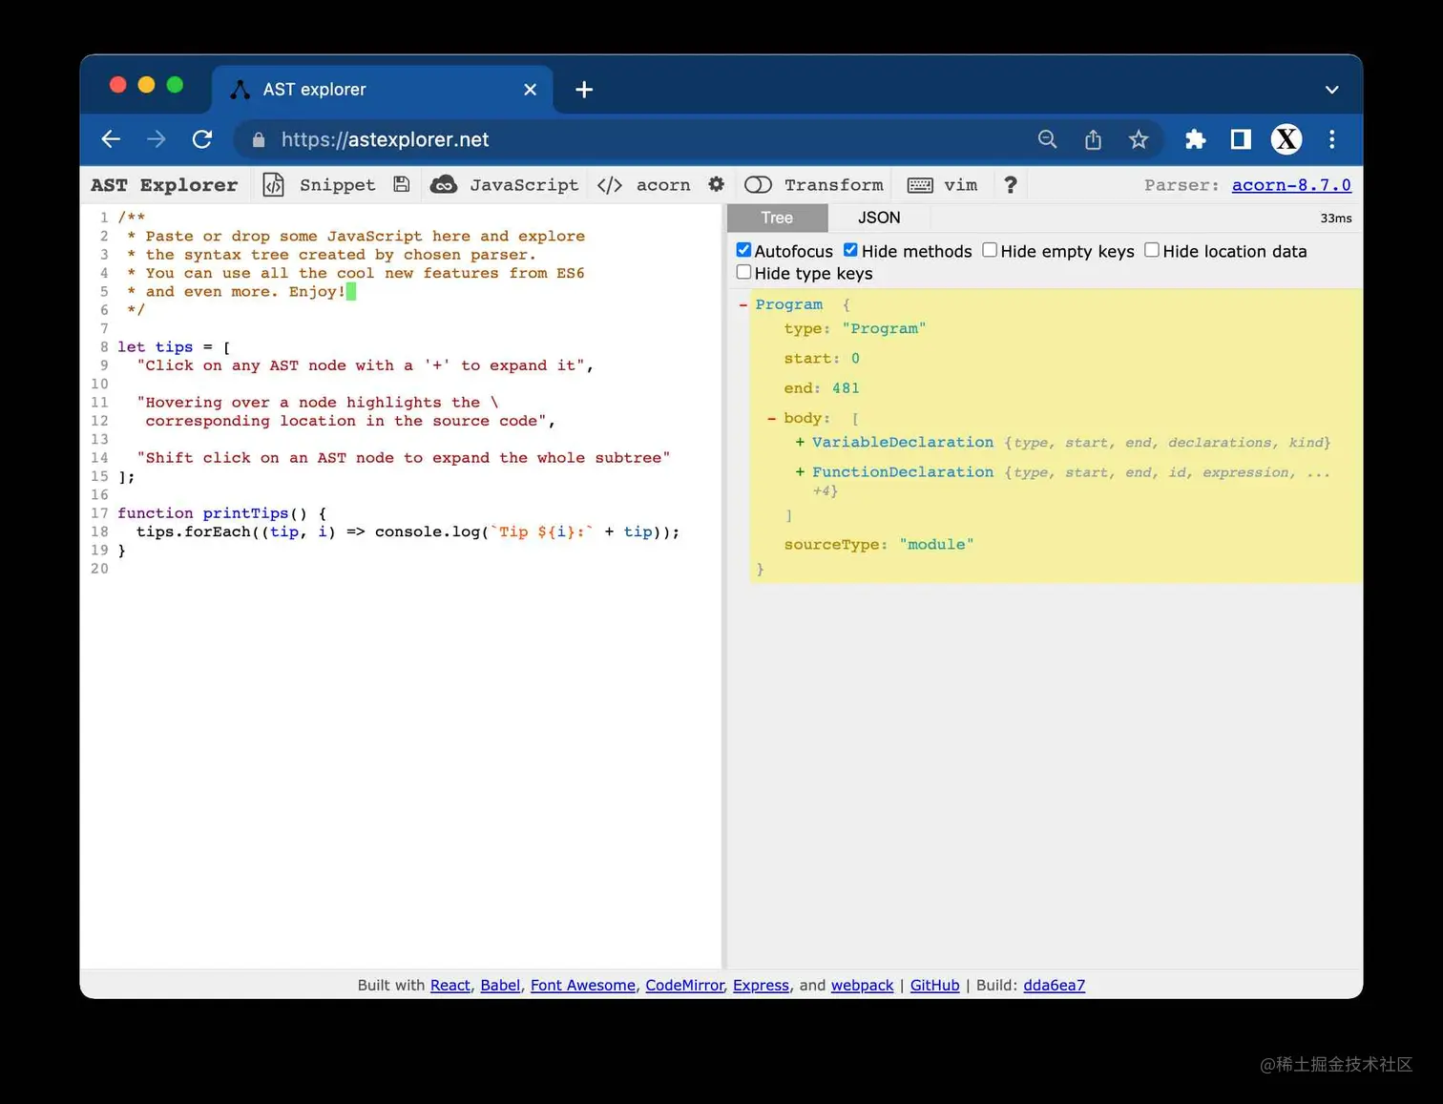Image resolution: width=1443 pixels, height=1104 pixels.
Task: Click the Snippet document code icon
Action: [x=274, y=184]
